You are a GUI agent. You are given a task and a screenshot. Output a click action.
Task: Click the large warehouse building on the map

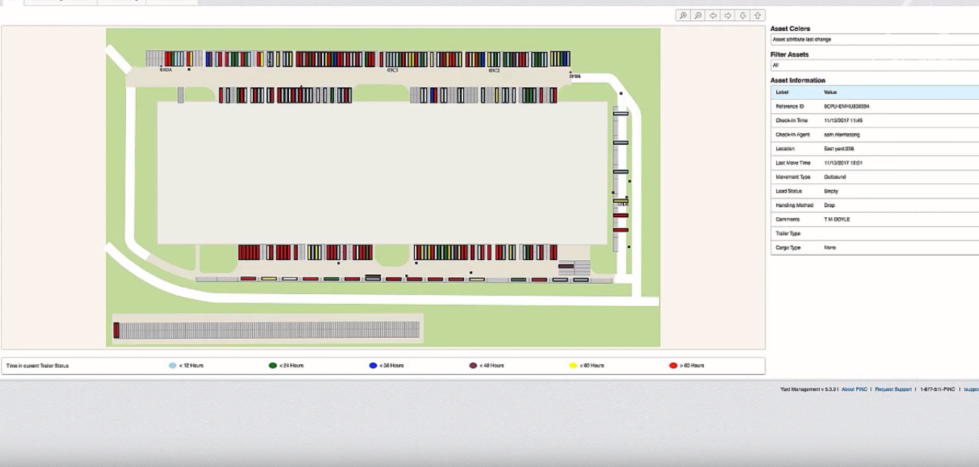click(382, 173)
